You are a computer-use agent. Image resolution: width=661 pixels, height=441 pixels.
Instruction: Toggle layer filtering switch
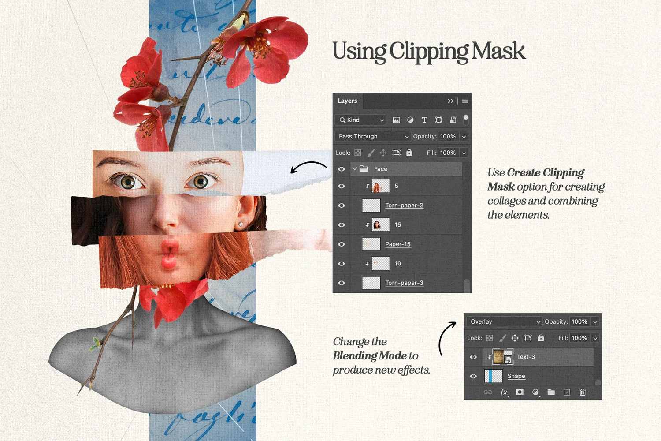click(466, 120)
